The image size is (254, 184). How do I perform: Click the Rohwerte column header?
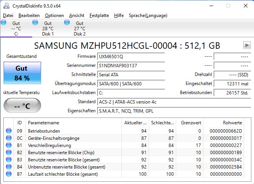(x=223, y=123)
